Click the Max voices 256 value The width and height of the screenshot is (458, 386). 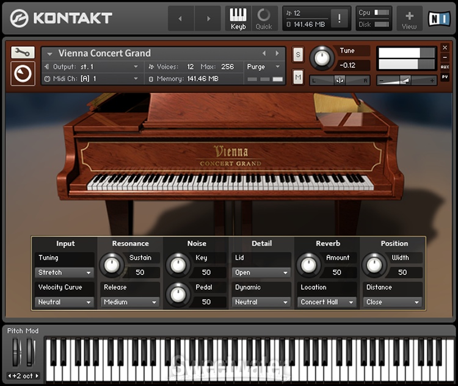tap(227, 67)
